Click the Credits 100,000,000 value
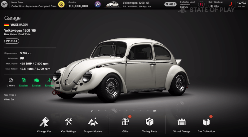The height and width of the screenshot is (137, 248). click(x=78, y=6)
